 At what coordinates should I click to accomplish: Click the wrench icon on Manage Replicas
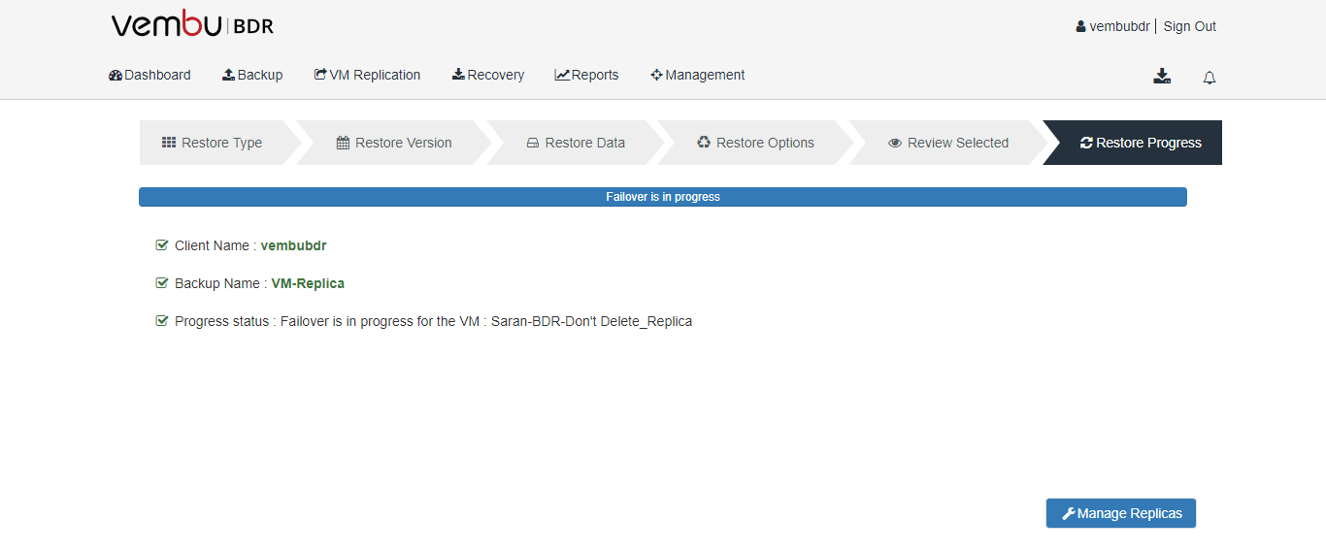pyautogui.click(x=1069, y=513)
